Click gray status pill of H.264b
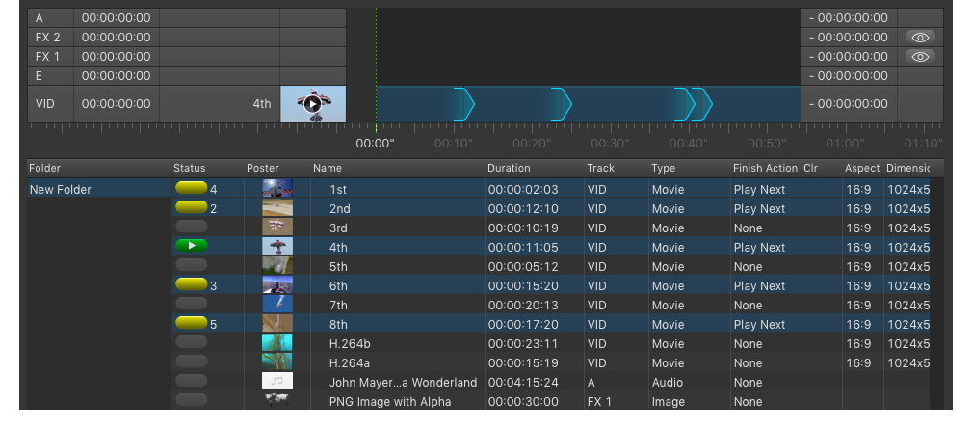 click(192, 342)
